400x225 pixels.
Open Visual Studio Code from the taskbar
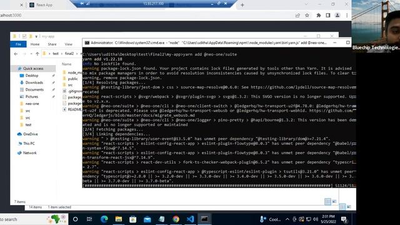click(190, 219)
